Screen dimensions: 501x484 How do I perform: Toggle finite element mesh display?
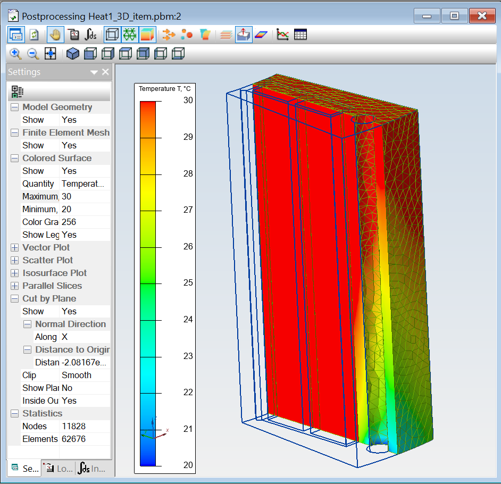coord(130,35)
